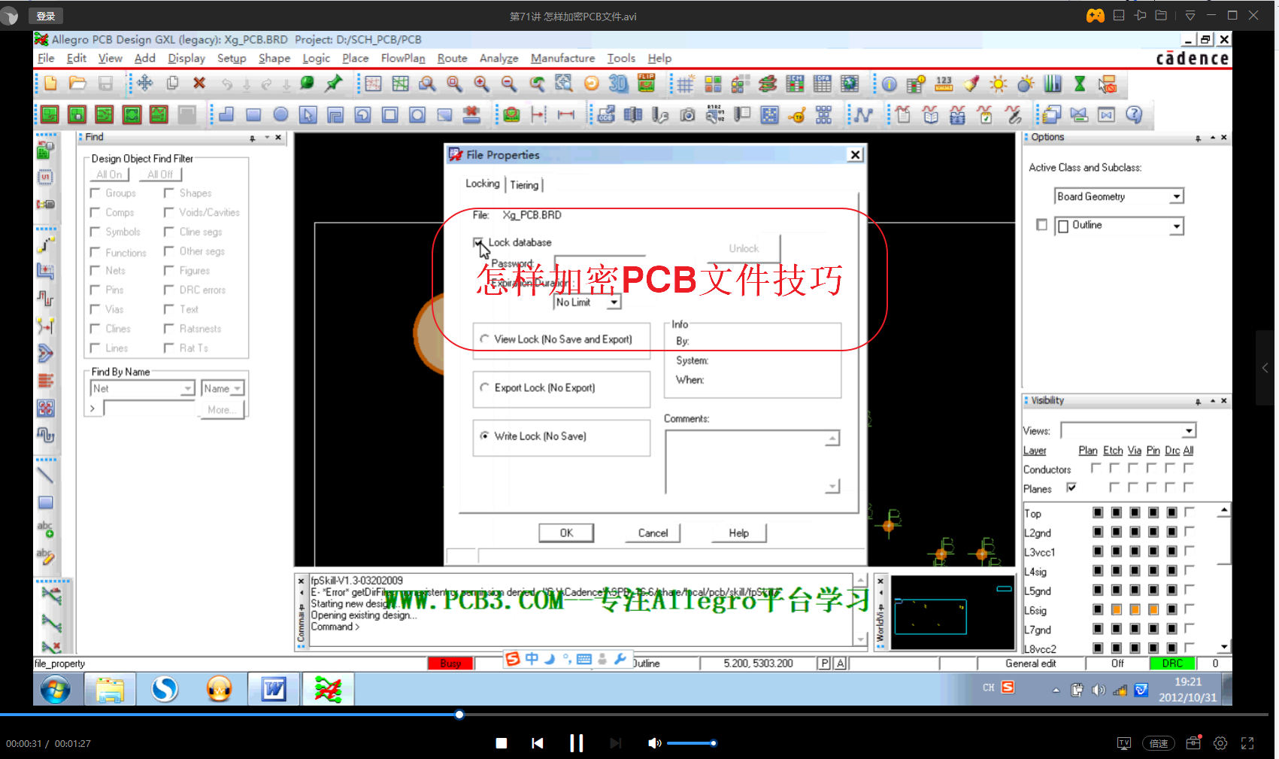The height and width of the screenshot is (759, 1279).
Task: Enable the Groups find filter checkbox
Action: [95, 193]
